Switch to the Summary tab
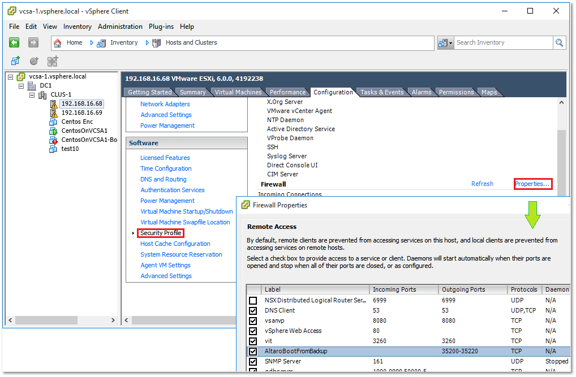 click(x=192, y=92)
